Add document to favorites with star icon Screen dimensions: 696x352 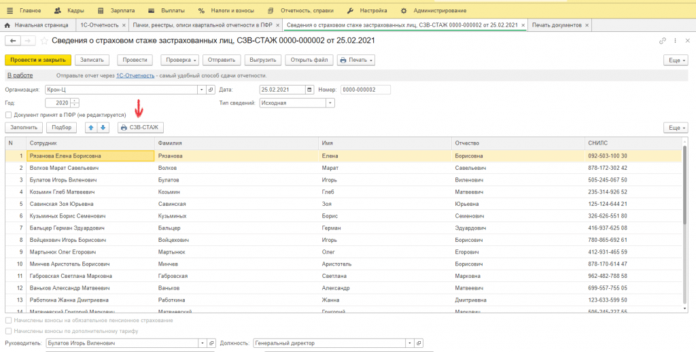[46, 41]
